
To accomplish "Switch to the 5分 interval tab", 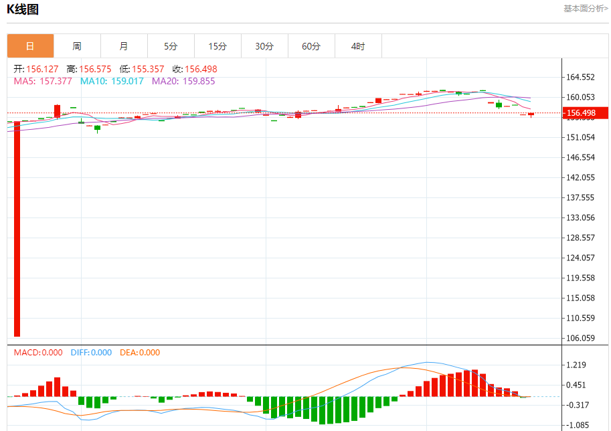I will [171, 46].
